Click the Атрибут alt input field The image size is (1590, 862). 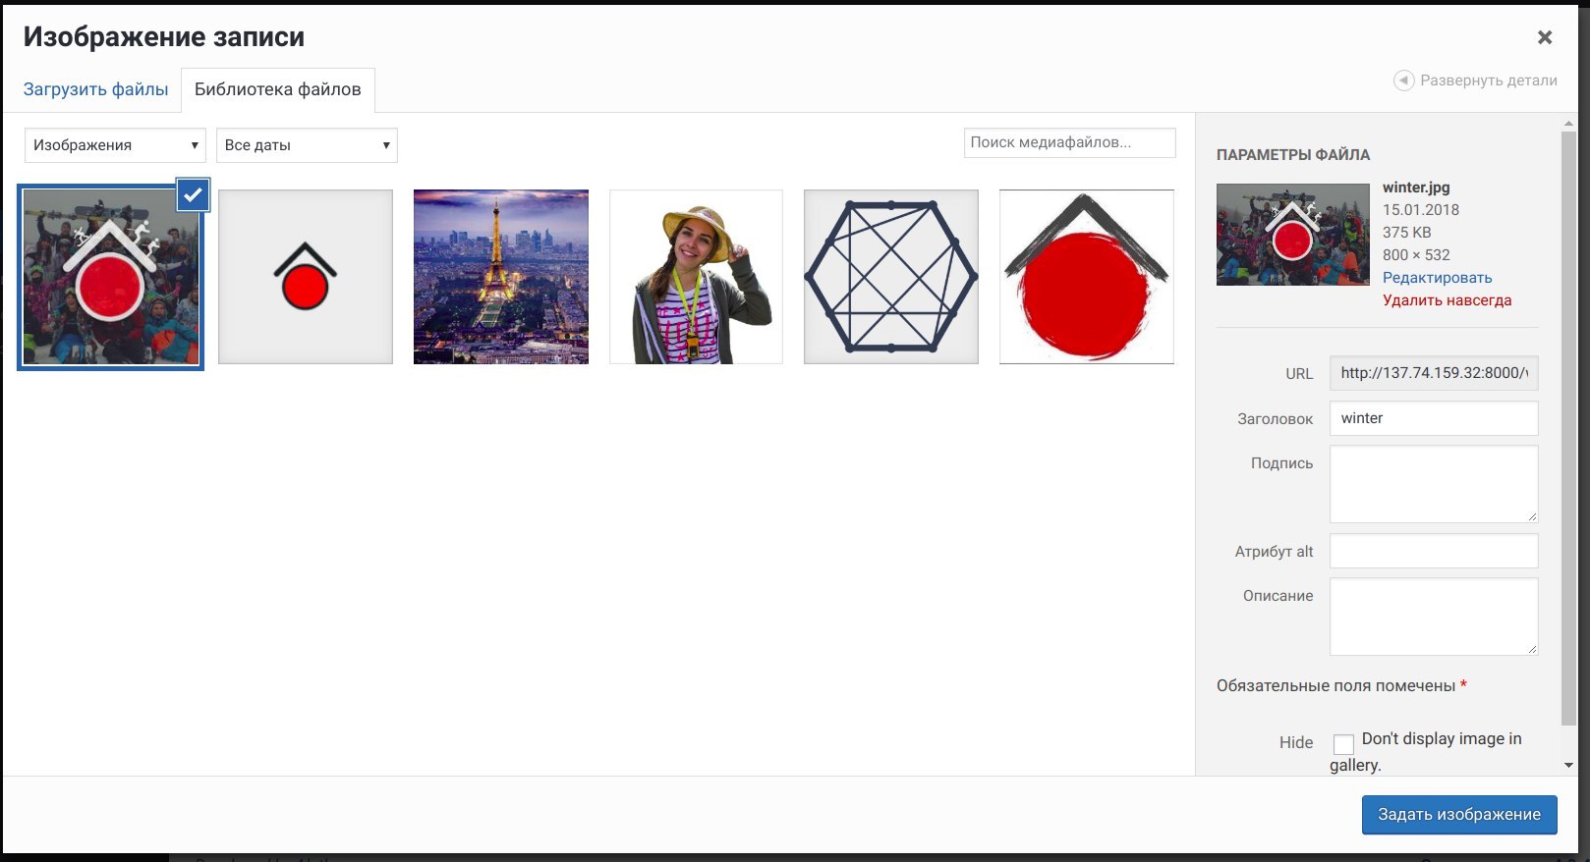[1434, 551]
